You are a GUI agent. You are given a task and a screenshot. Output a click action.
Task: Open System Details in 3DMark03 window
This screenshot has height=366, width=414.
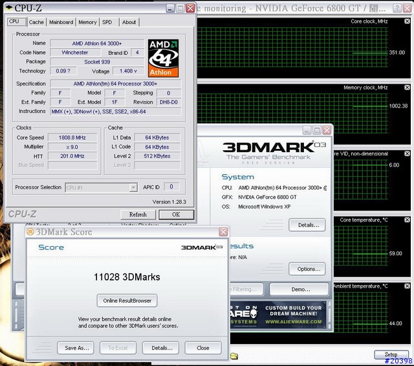pyautogui.click(x=309, y=225)
